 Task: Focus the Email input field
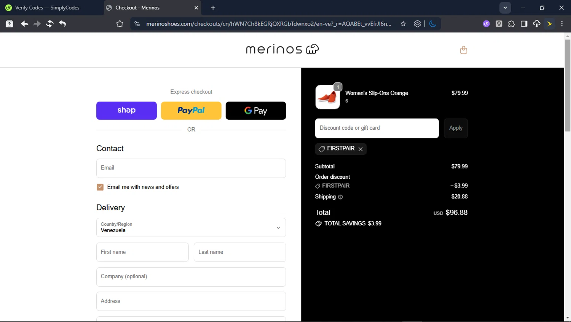click(191, 168)
